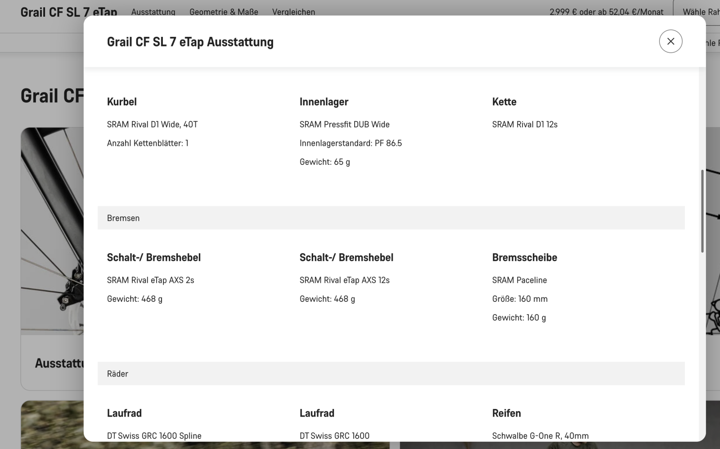Click the Reifen heading
Screen dimensions: 720x449
(506, 413)
